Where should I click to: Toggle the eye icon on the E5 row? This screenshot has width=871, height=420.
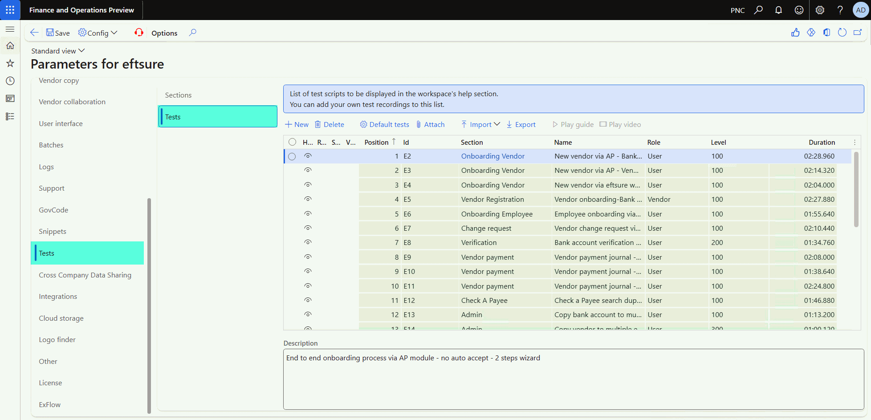click(x=308, y=199)
